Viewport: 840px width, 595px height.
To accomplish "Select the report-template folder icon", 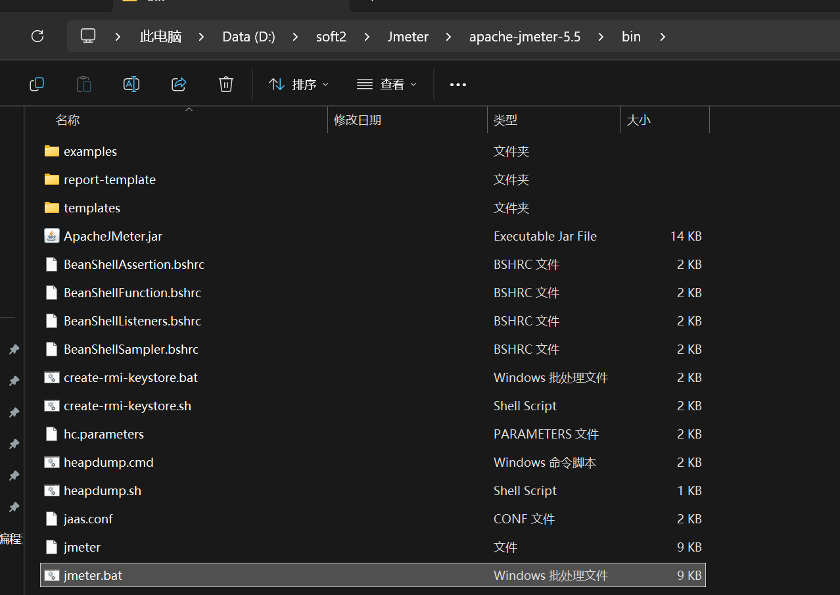I will (x=52, y=179).
